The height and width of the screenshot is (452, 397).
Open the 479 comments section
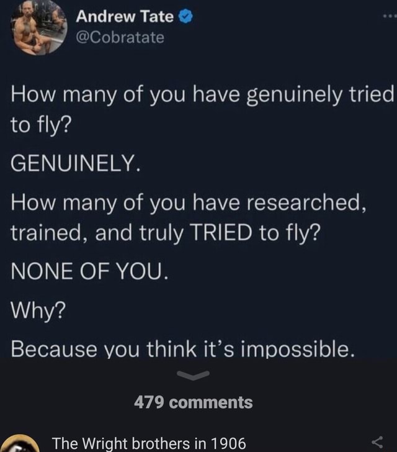194,402
